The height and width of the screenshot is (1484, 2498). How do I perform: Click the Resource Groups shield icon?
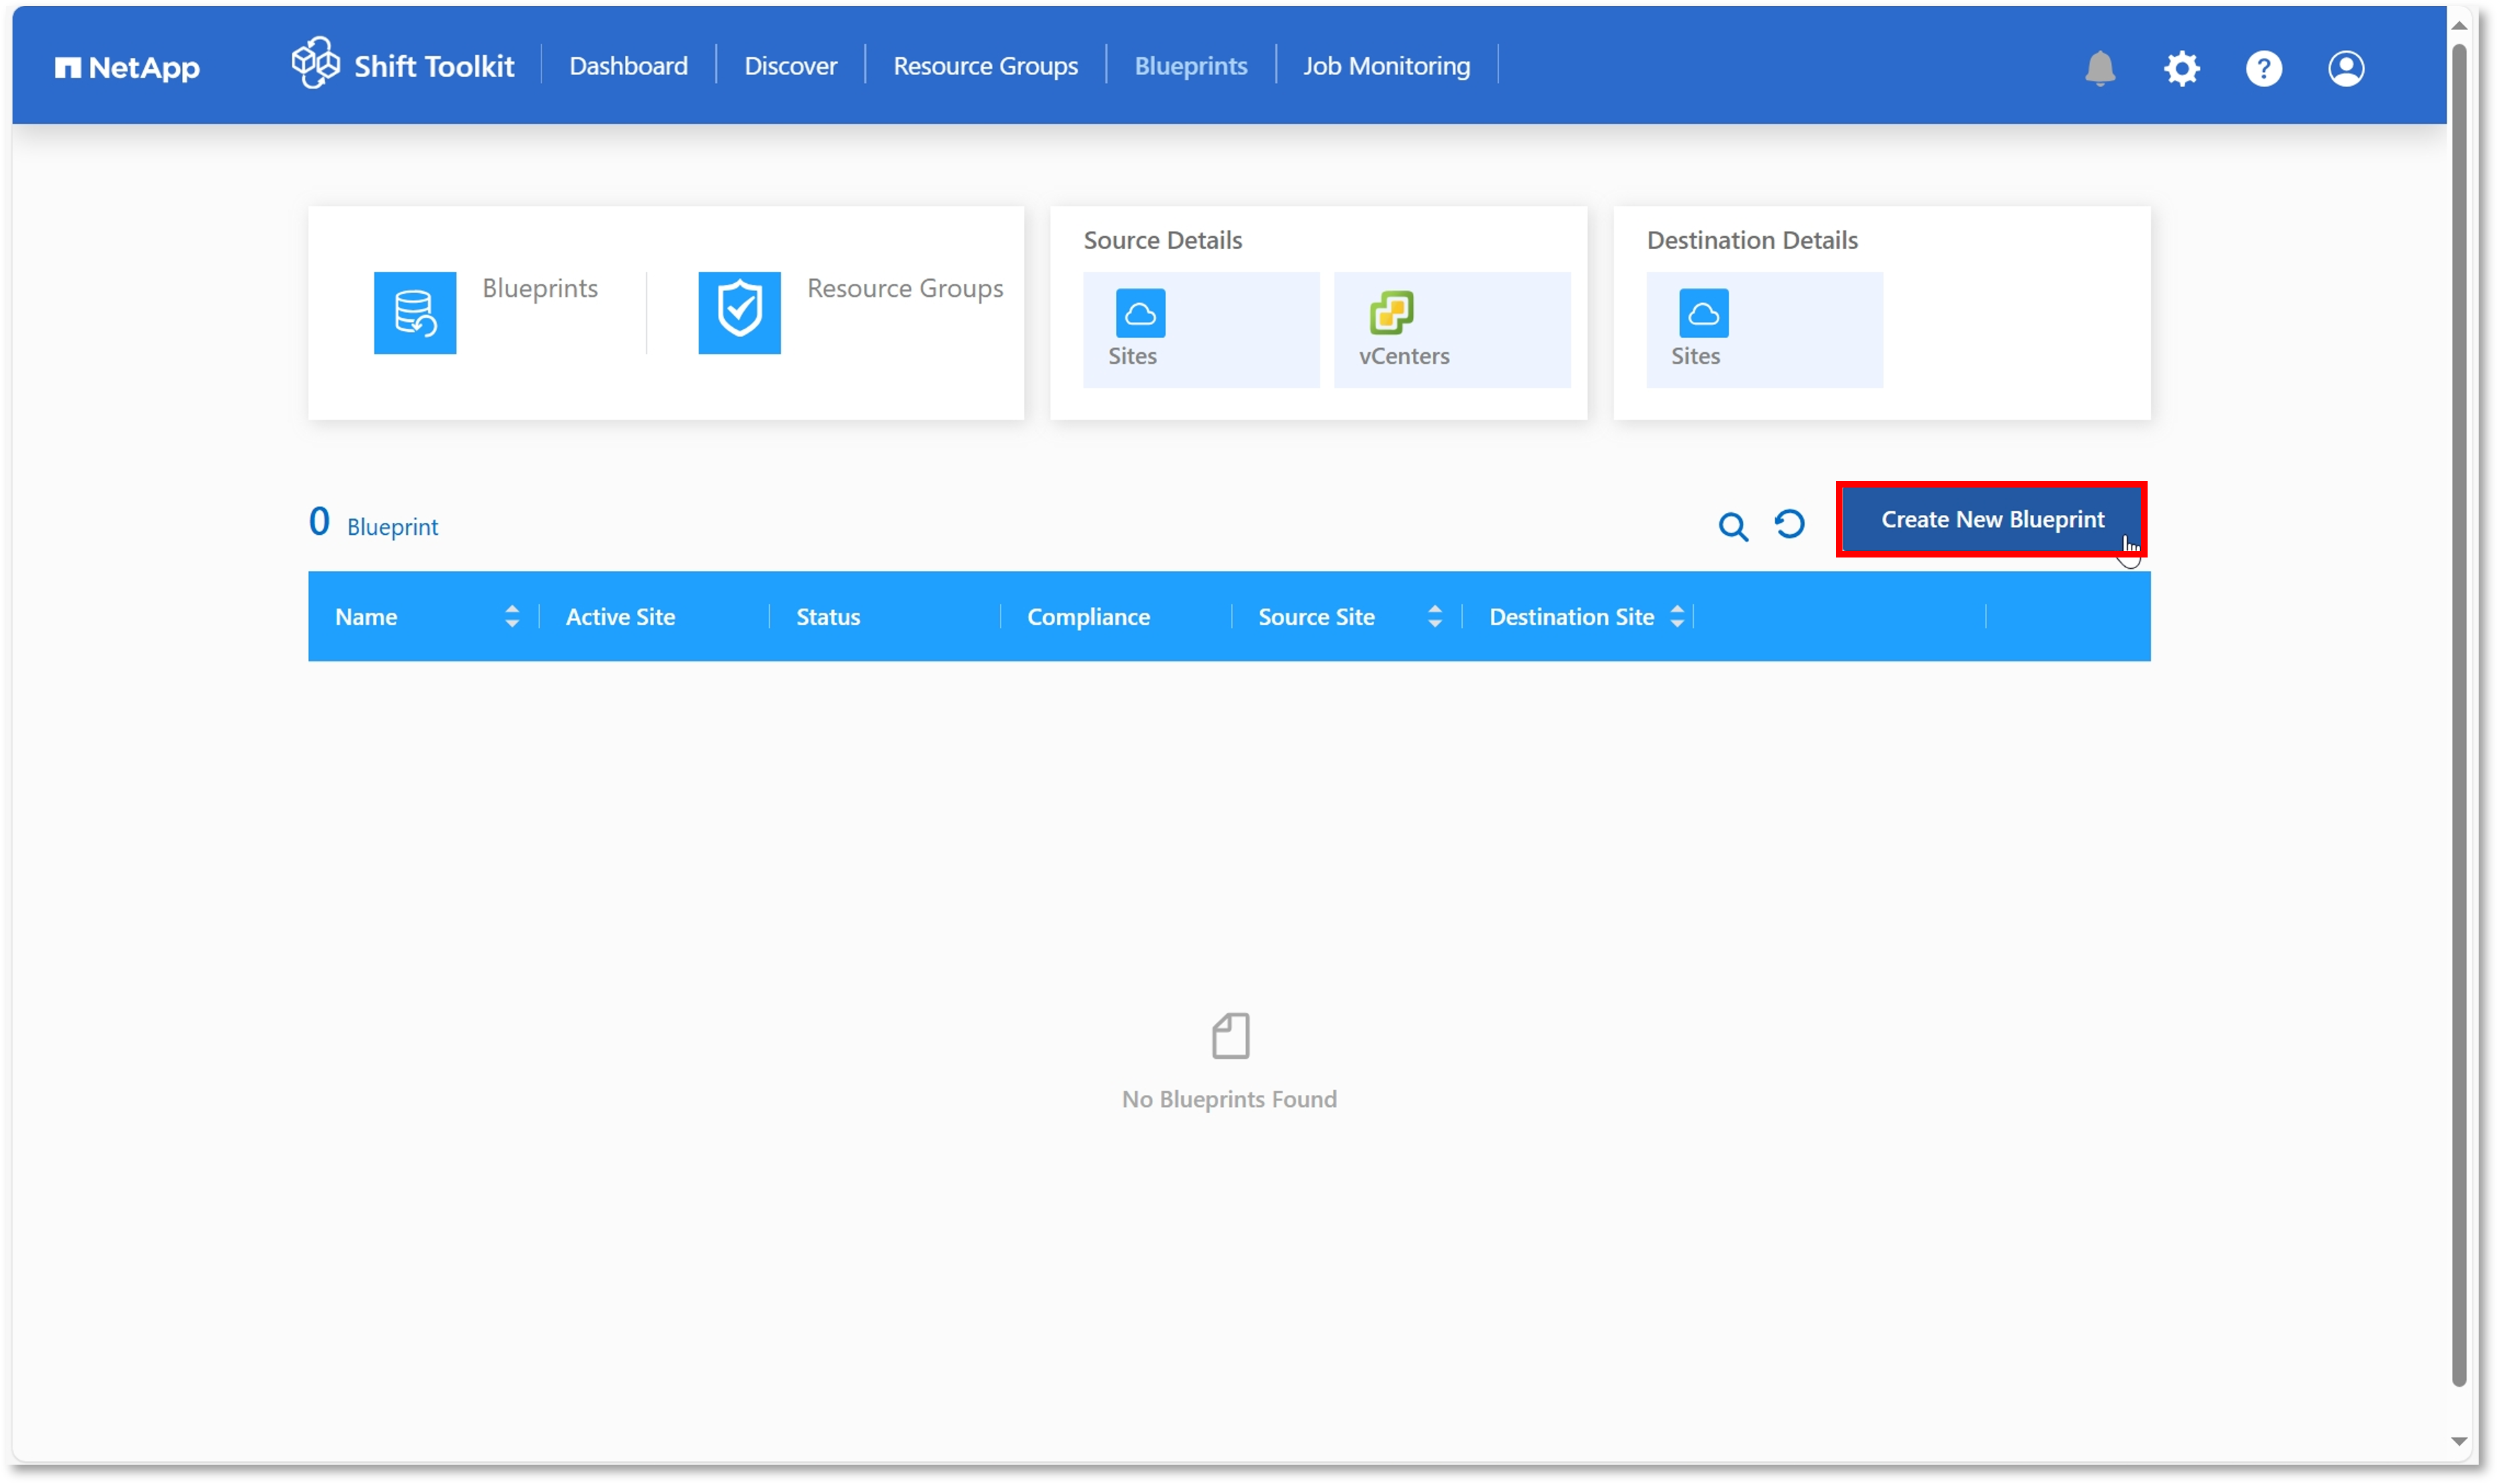click(739, 313)
